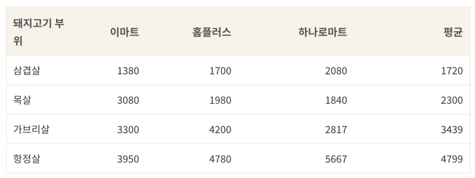This screenshot has height=178, width=475.
Task: Select the 이마트 column header
Action: pyautogui.click(x=124, y=32)
